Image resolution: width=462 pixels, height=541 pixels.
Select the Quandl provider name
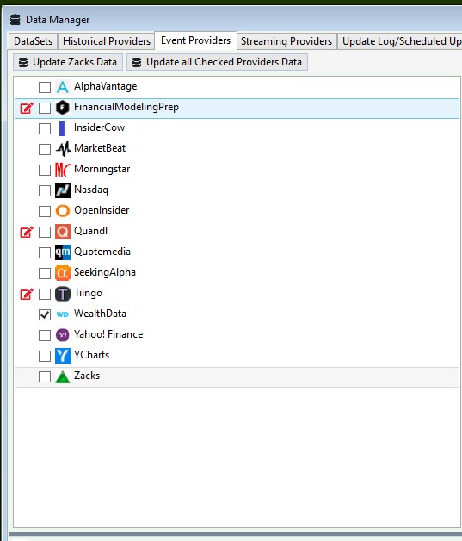90,231
